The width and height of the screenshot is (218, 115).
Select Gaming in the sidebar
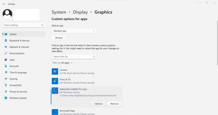[x=24, y=79]
